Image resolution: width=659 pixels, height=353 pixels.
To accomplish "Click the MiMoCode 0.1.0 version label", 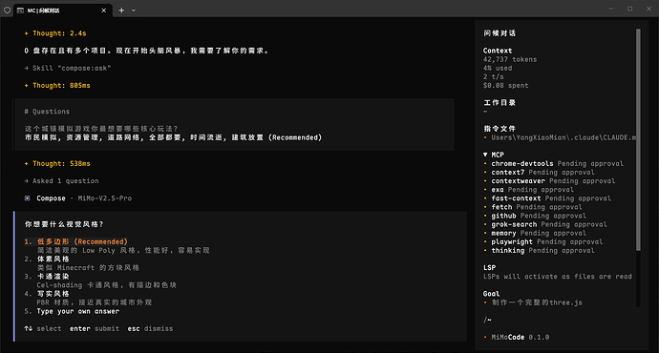I will [521, 337].
